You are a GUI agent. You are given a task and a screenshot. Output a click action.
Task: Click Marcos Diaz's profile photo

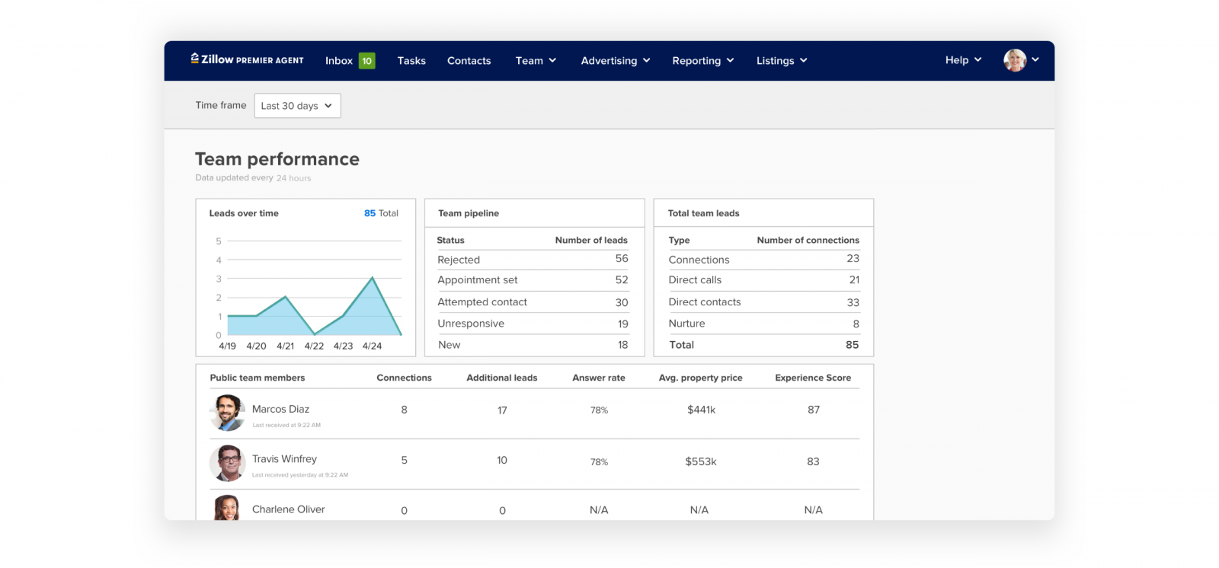(227, 413)
